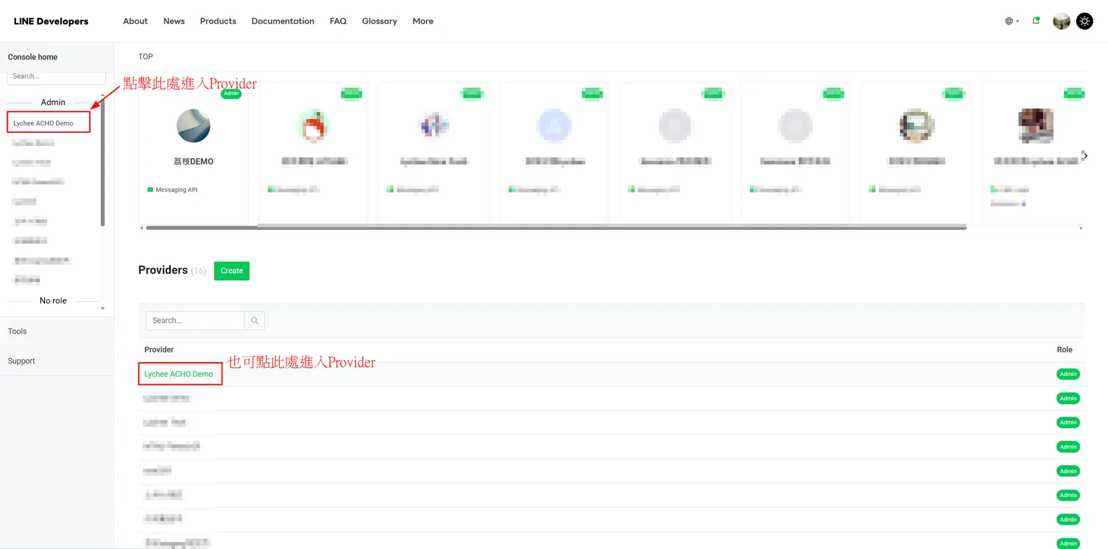The height and width of the screenshot is (549, 1108).
Task: Open the Support sidebar section
Action: tap(21, 361)
